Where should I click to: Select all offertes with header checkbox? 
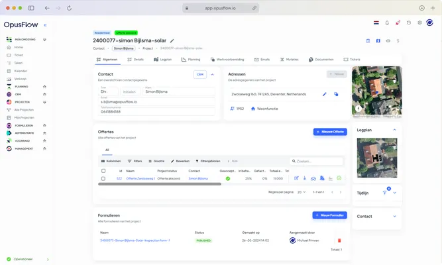pyautogui.click(x=103, y=171)
